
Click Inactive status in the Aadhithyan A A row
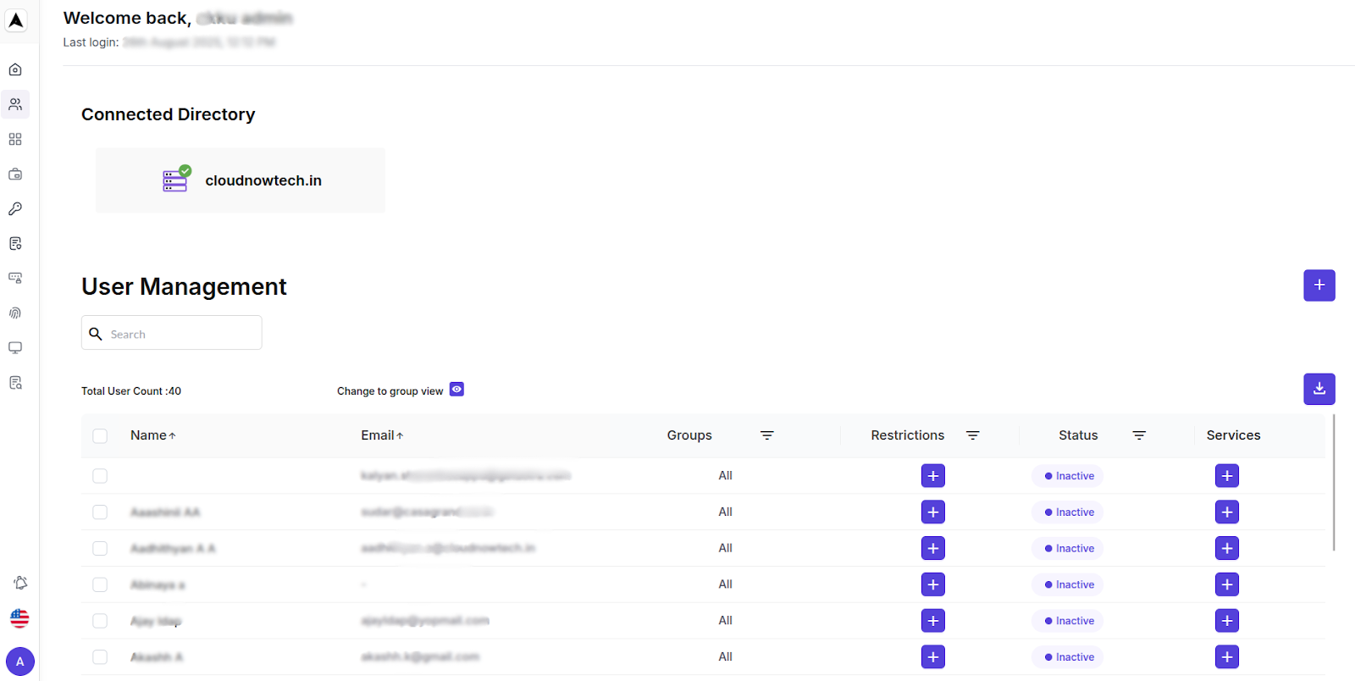point(1069,549)
